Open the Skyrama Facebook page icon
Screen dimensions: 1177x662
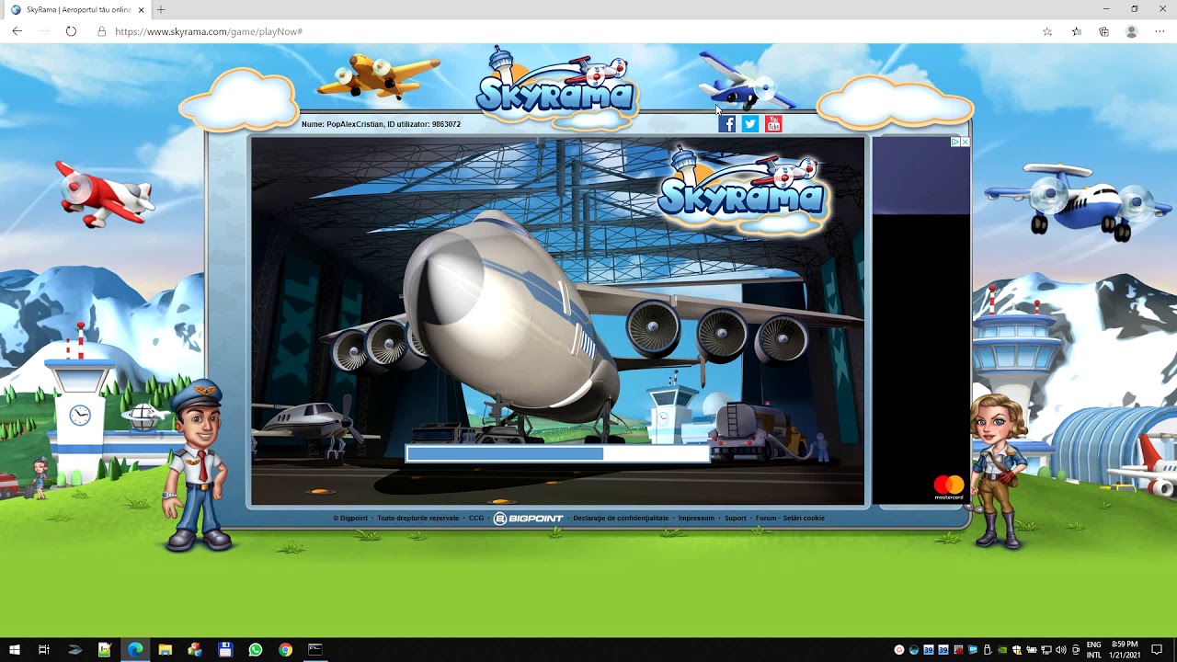[x=726, y=124]
